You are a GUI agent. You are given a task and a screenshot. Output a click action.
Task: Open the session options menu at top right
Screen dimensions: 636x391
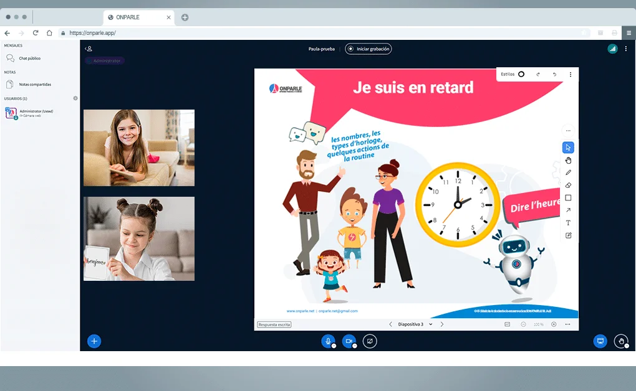pyautogui.click(x=626, y=48)
